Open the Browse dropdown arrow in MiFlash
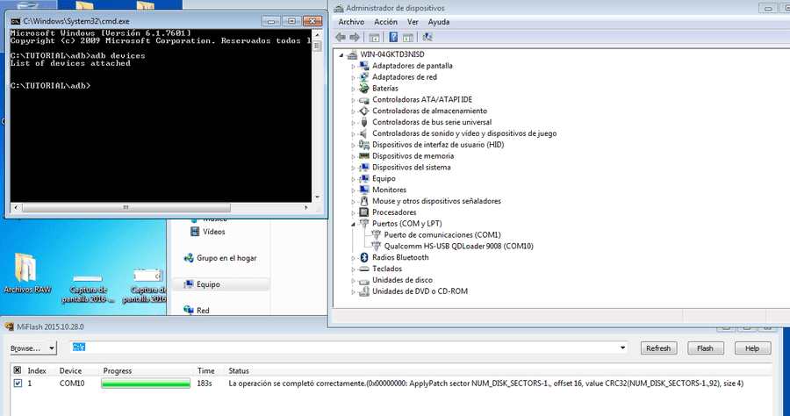 52,348
